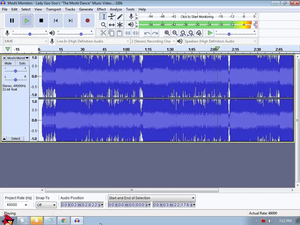Silence the selected audio
This screenshot has height=225, width=300.
pos(136,33)
